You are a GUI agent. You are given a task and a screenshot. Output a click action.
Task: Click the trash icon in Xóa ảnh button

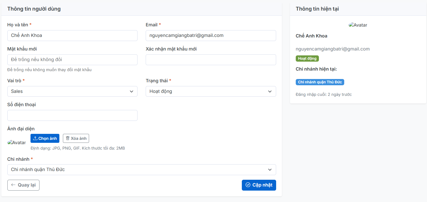(x=68, y=138)
